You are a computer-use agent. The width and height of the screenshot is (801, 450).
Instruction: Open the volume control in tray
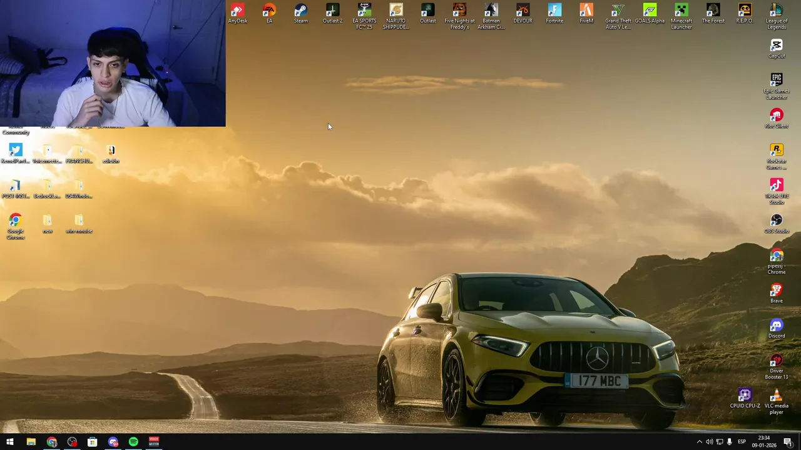coord(709,442)
